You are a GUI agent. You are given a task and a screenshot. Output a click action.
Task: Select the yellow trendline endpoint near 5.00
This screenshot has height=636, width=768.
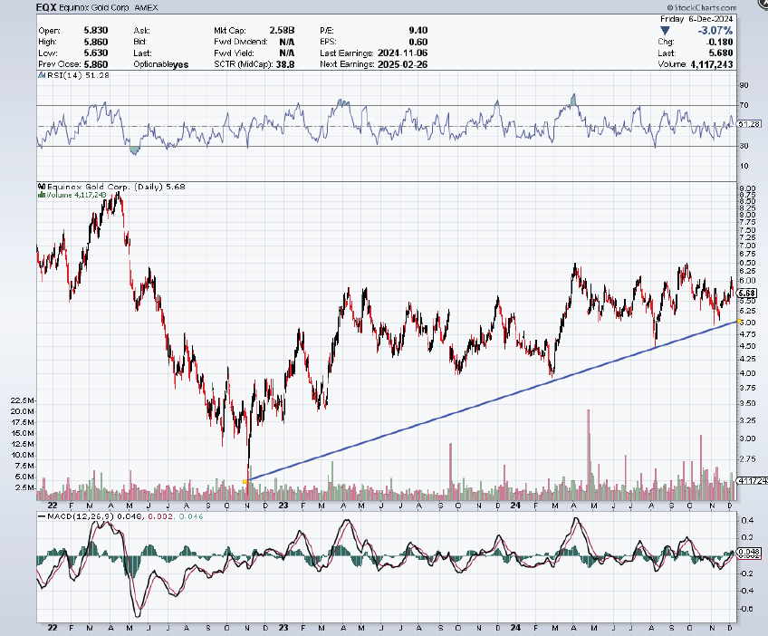click(739, 321)
